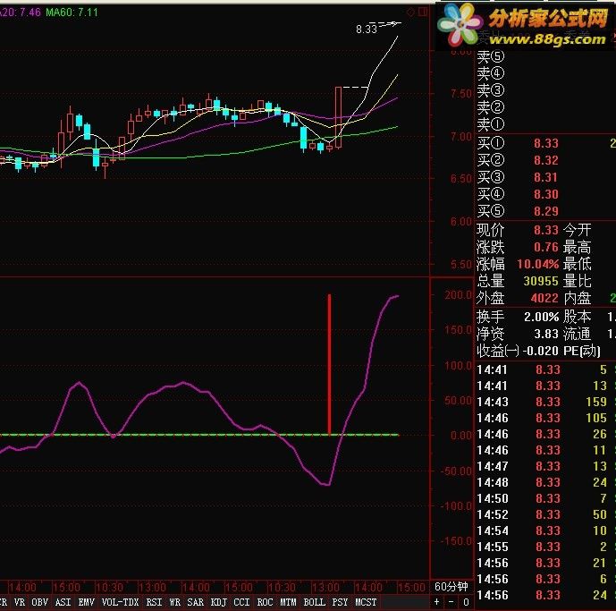Click the 总量 value 30955
The image size is (616, 611).
point(541,281)
